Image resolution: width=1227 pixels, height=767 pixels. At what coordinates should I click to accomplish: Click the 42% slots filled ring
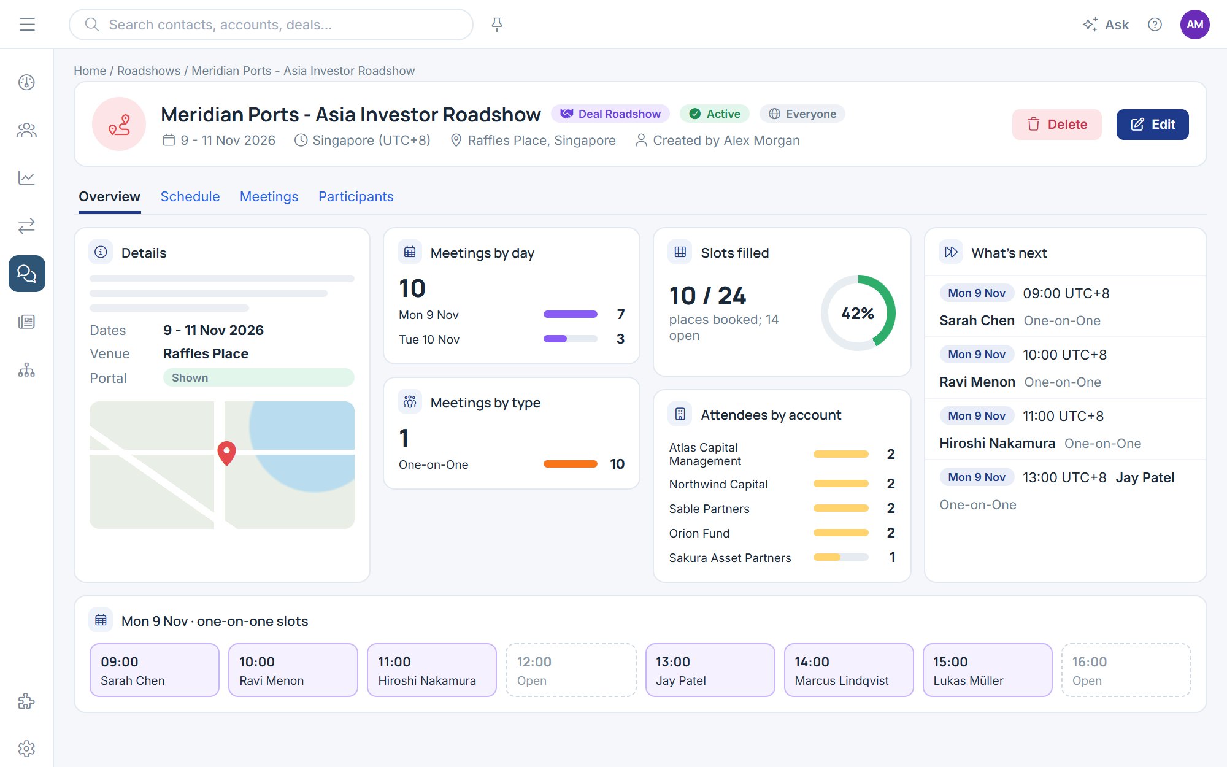(858, 313)
